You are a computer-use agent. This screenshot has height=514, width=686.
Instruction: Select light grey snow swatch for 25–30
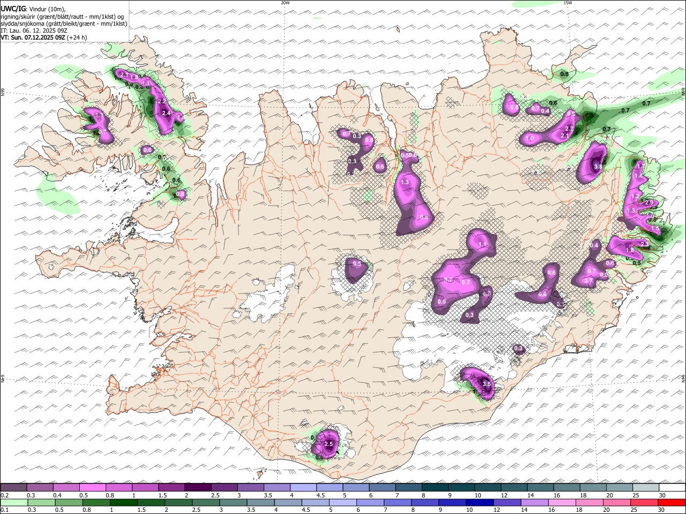pyautogui.click(x=646, y=488)
